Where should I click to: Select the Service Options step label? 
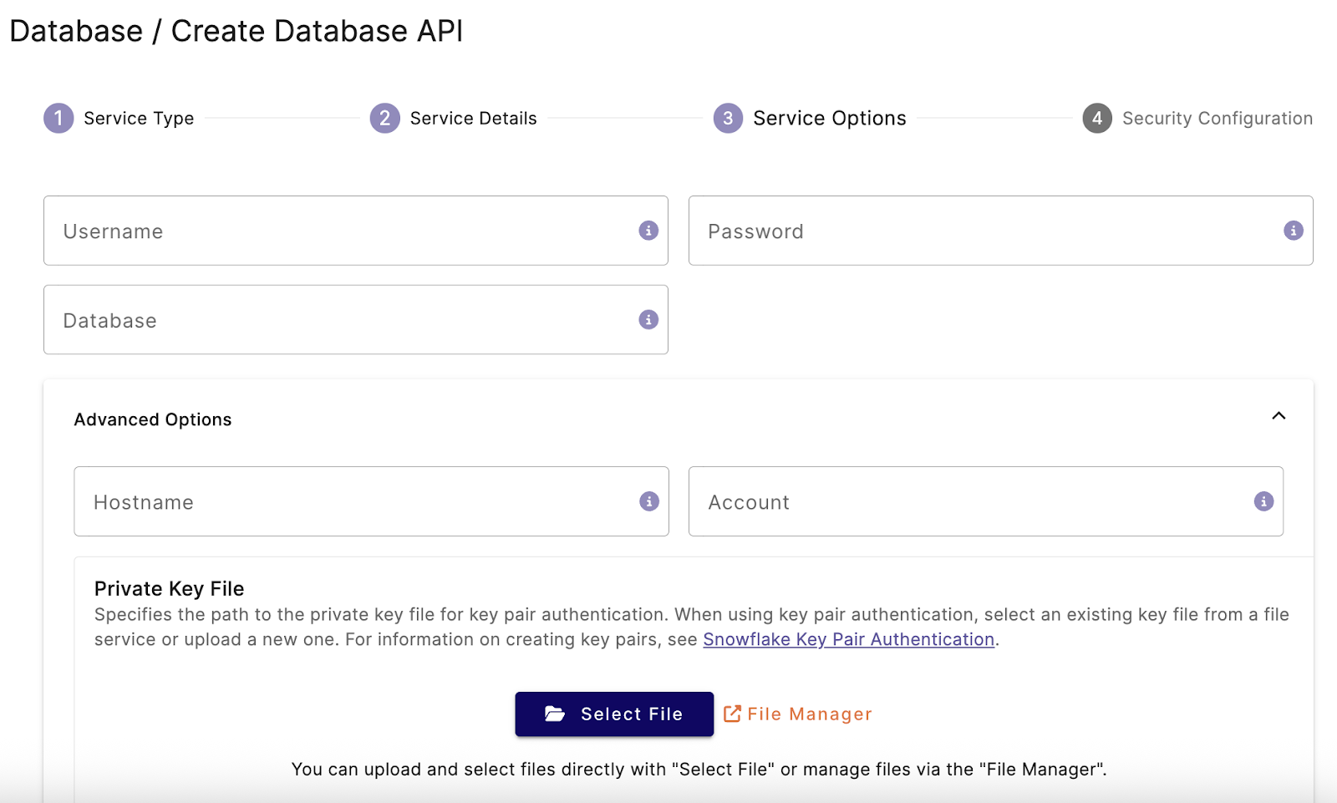(x=829, y=119)
